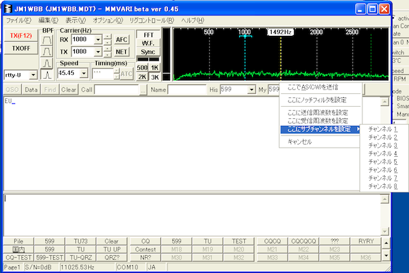Click the MMVARI title bar app icon
Image resolution: width=409 pixels, height=273 pixels.
click(8, 9)
